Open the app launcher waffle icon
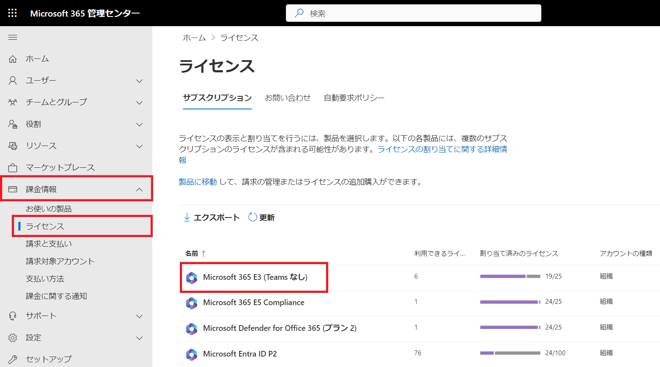 tap(12, 13)
